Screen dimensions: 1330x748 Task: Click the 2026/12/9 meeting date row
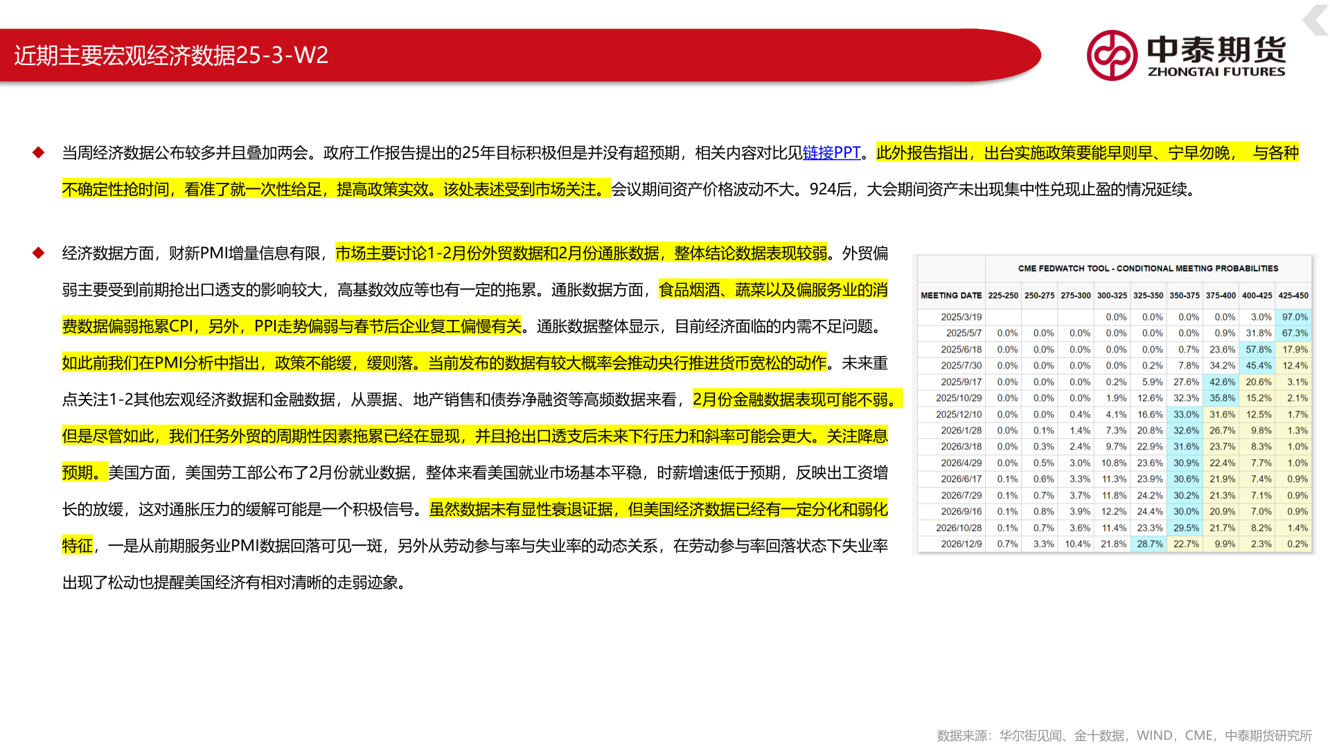(961, 544)
